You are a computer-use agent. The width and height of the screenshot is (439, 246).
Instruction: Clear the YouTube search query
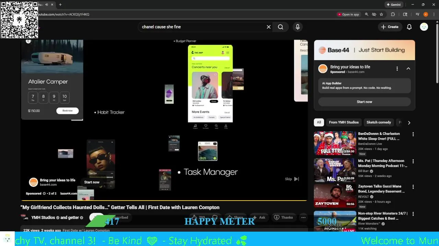click(x=269, y=27)
